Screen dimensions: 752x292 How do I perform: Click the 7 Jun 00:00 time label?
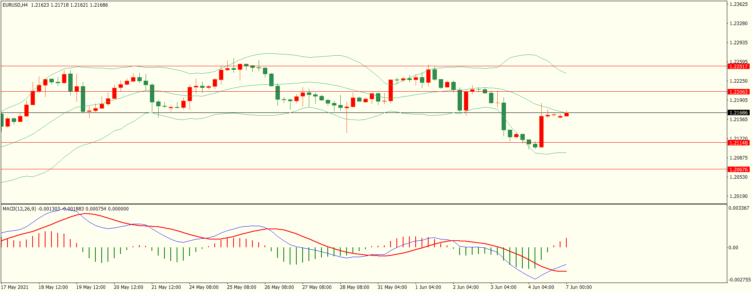pos(579,287)
